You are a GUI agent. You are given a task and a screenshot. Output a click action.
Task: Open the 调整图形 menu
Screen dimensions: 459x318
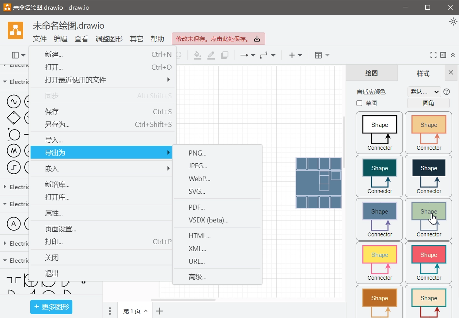(x=109, y=39)
